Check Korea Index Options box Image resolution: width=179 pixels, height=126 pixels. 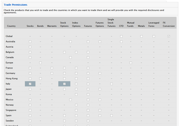pos(76,94)
